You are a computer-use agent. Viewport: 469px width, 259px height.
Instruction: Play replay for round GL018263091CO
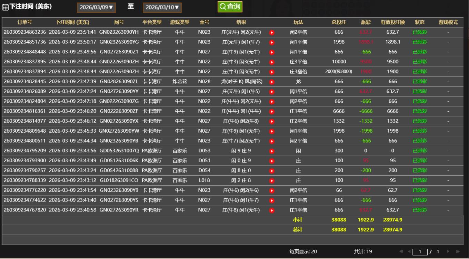[x=272, y=180]
